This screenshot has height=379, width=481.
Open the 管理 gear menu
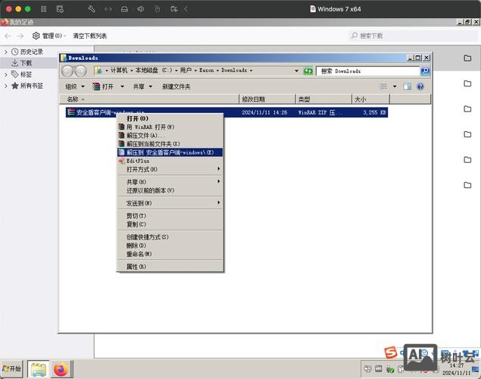click(48, 36)
